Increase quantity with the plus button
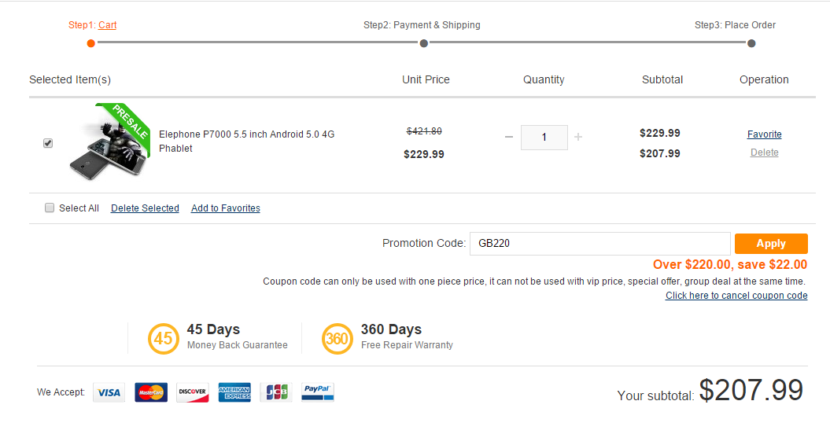830x423 pixels. pyautogui.click(x=578, y=138)
